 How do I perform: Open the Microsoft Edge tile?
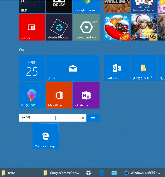46,136
